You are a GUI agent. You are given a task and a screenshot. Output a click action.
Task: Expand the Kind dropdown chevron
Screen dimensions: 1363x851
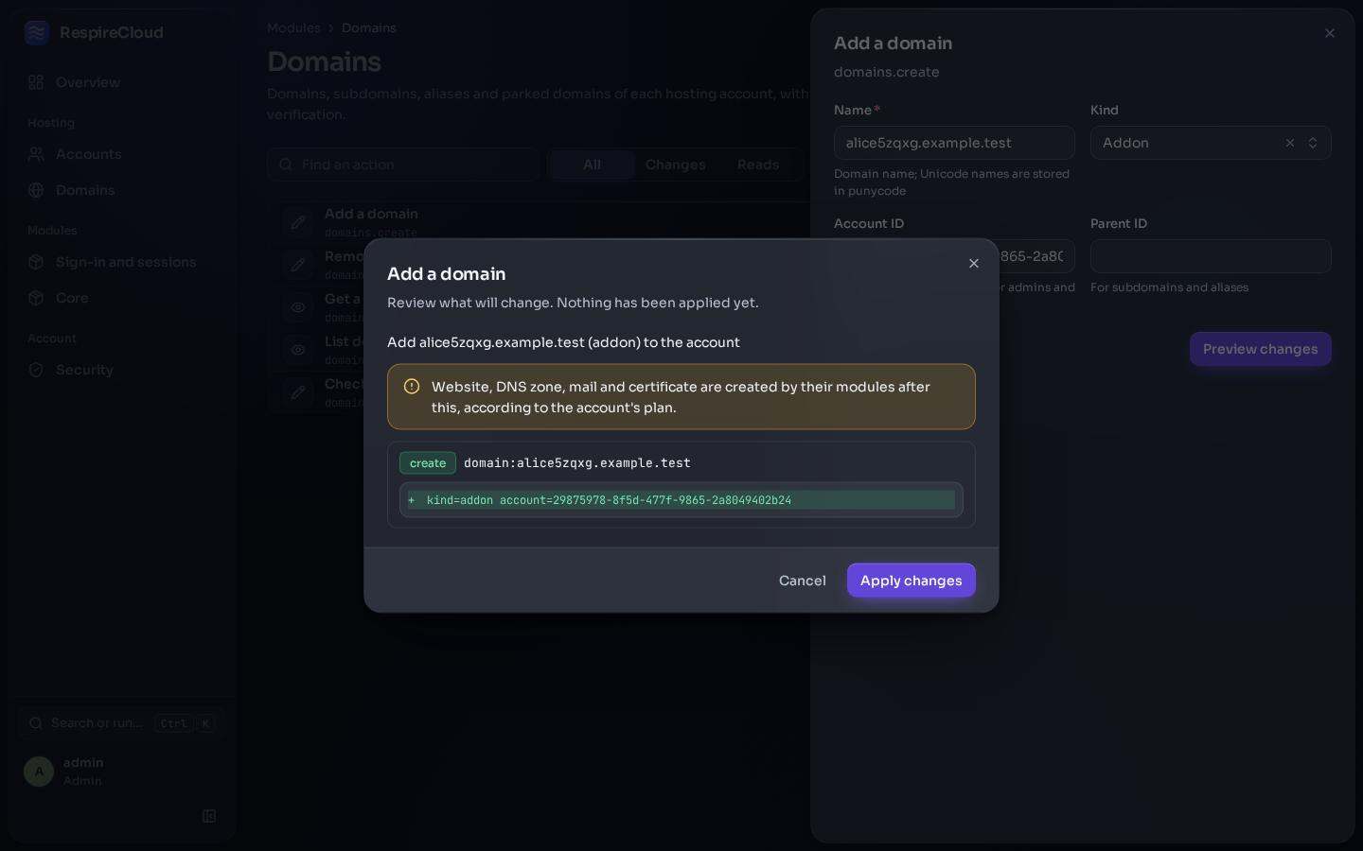click(1313, 143)
